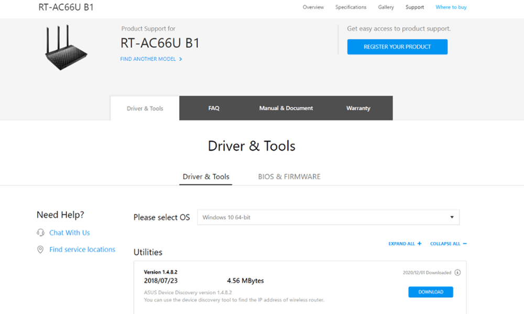524x314 pixels.
Task: Open the Support menu item
Action: (x=414, y=7)
